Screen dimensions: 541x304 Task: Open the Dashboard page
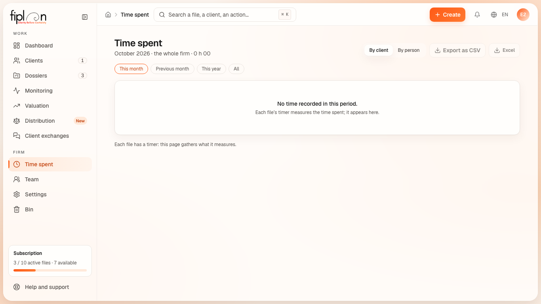50,46
